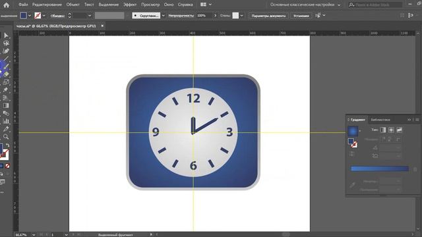Open the arrange documents layout icon

coord(204,5)
